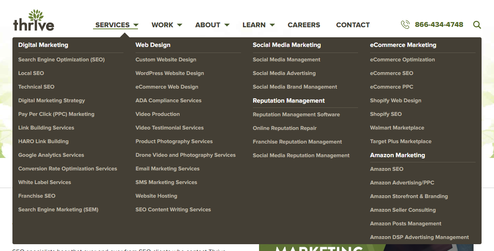
Task: Select eCommerce PPC
Action: pyautogui.click(x=391, y=87)
